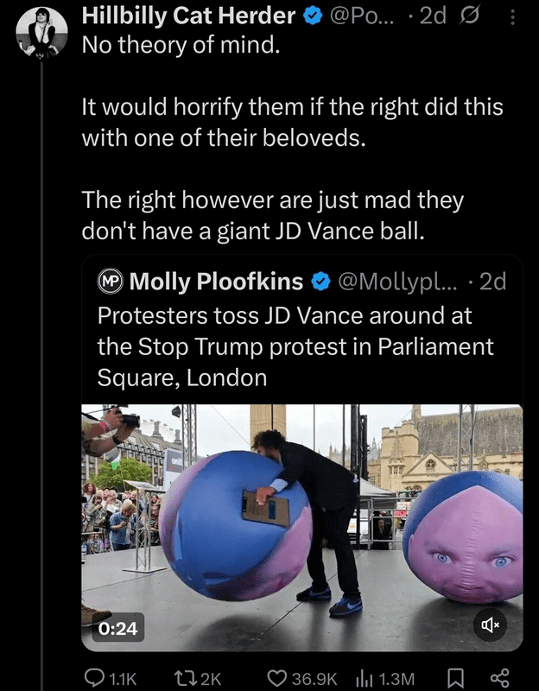Open Hillbilly Cat Herder's profile avatar
Image resolution: width=539 pixels, height=691 pixels.
(x=41, y=34)
